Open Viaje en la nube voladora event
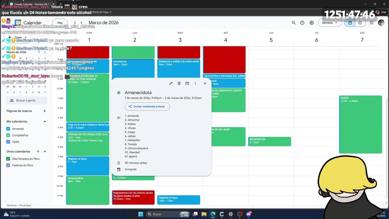 pos(88,127)
